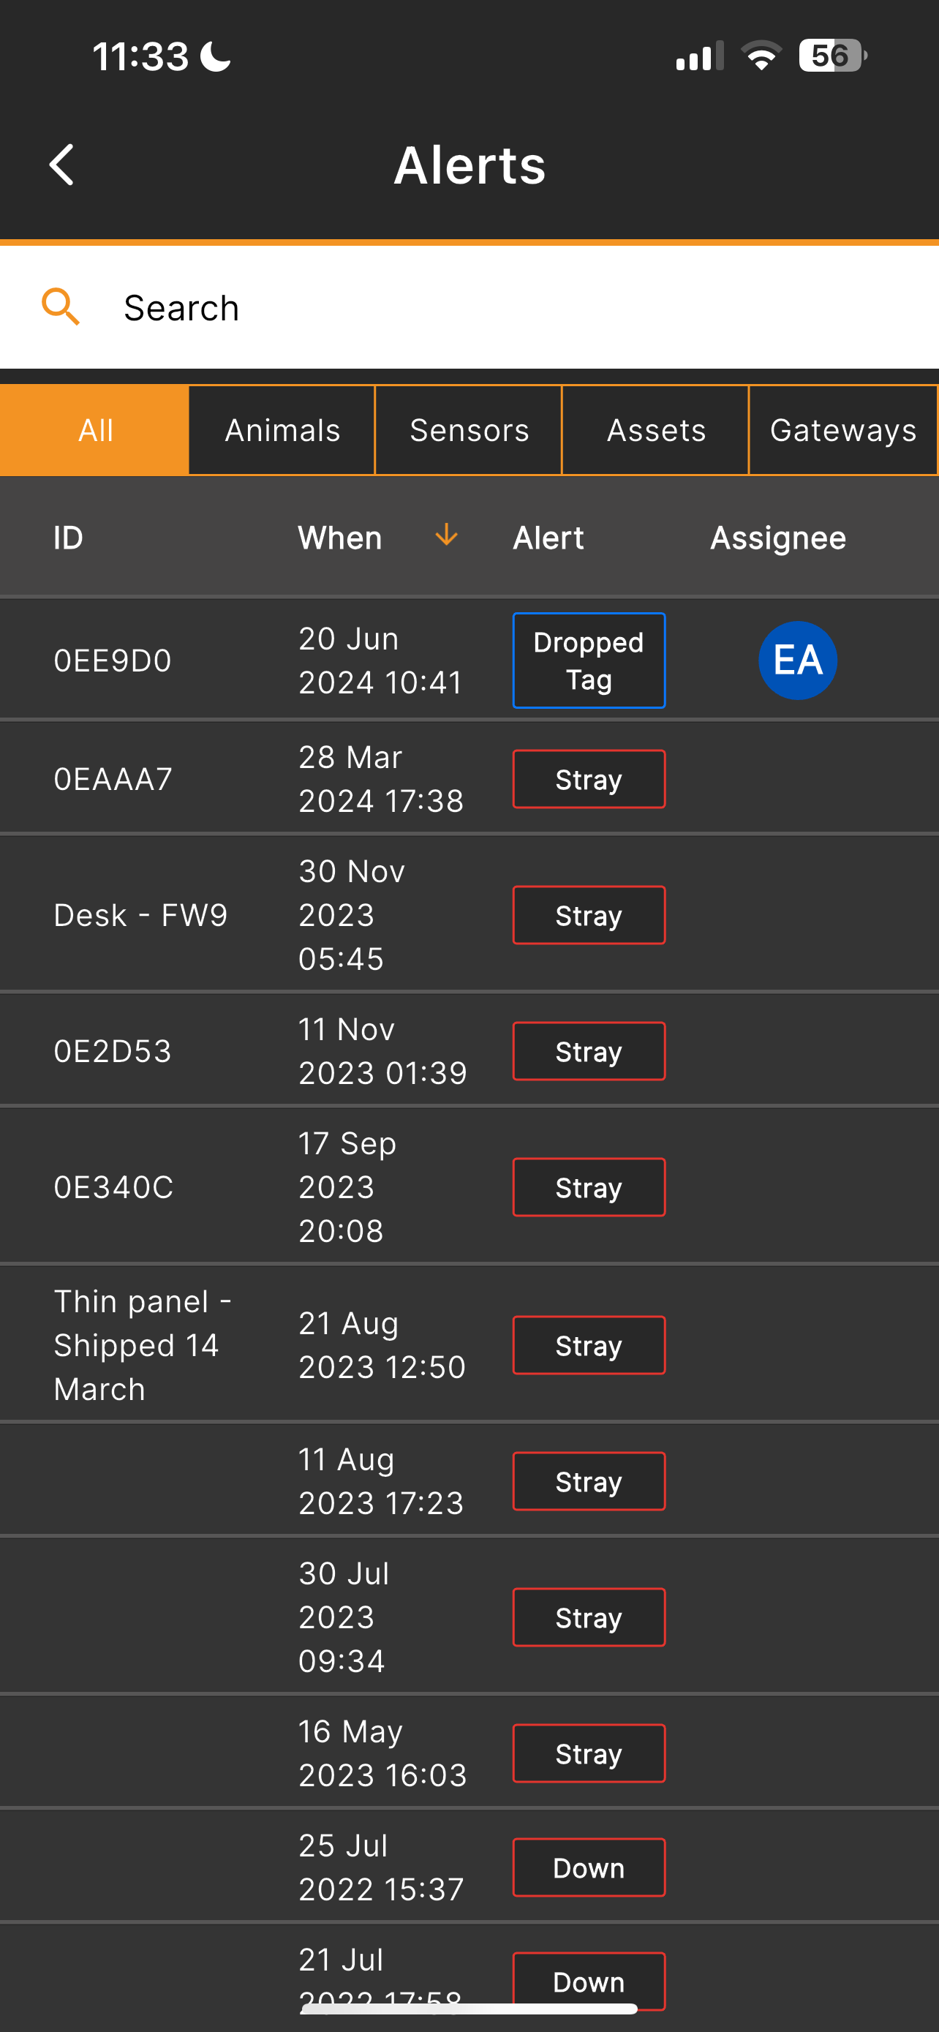Image resolution: width=939 pixels, height=2032 pixels.
Task: Sort by the Alert column header
Action: pyautogui.click(x=548, y=538)
